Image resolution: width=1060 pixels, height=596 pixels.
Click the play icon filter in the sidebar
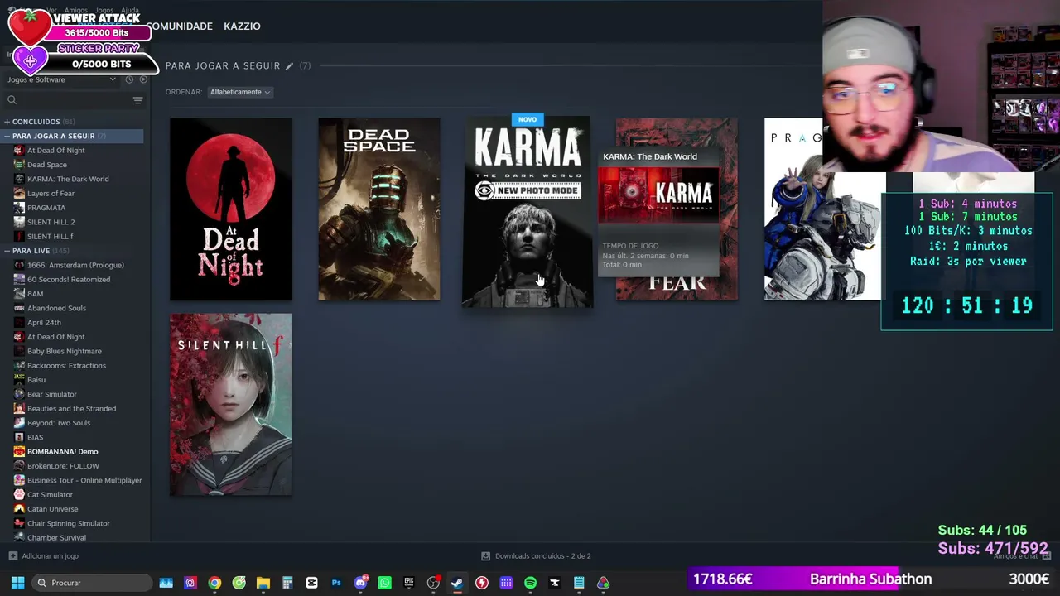(x=143, y=79)
